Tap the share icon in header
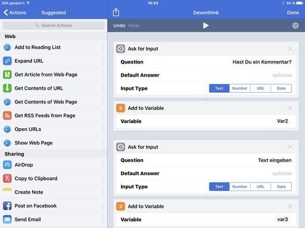Image resolution: width=305 pixels, height=228 pixels. 116,12
